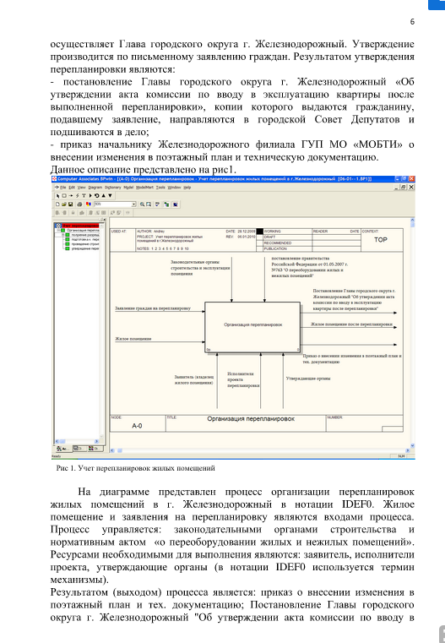Click the ModelMart blue screen icon
The height and width of the screenshot is (643, 445).
(x=176, y=204)
